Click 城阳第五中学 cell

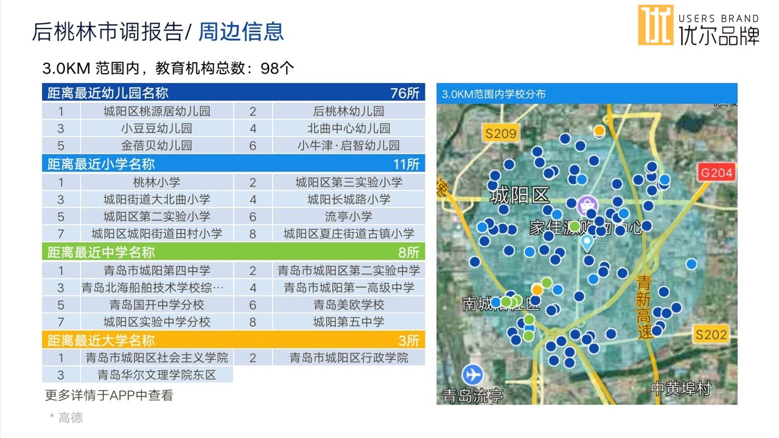point(349,321)
